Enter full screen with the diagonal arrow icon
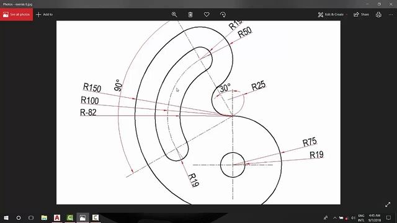Screen dimensions: 397x223 [x=388, y=204]
